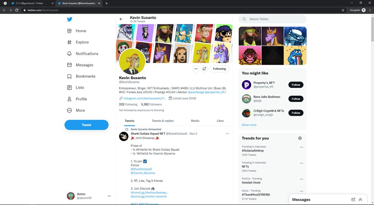The image size is (374, 205).
Task: Open the Trends settings gear
Action: click(300, 138)
